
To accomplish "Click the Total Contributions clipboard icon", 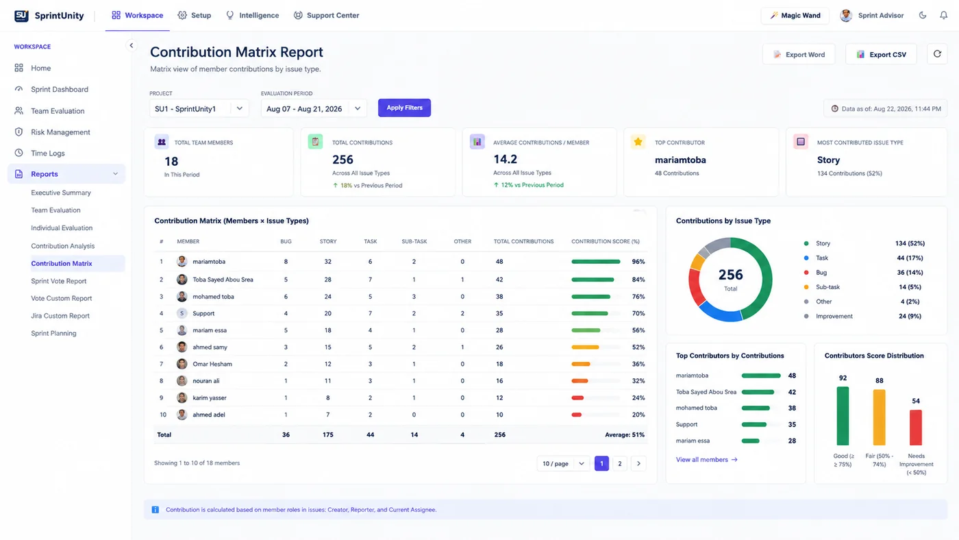I will pyautogui.click(x=315, y=142).
